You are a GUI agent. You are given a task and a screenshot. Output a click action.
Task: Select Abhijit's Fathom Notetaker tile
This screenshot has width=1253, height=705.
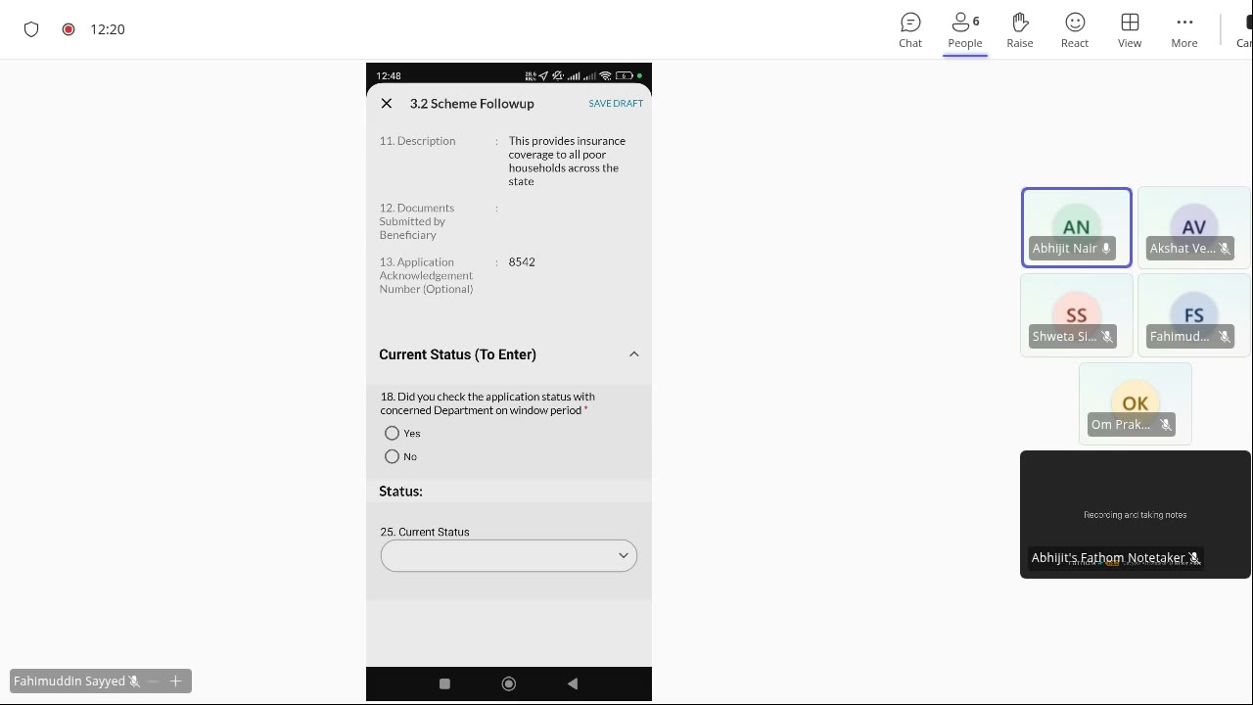1136,514
